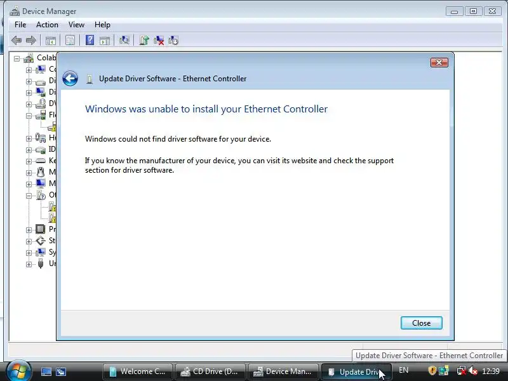Collapse the Colab root tree node
508x381 pixels.
(17, 58)
